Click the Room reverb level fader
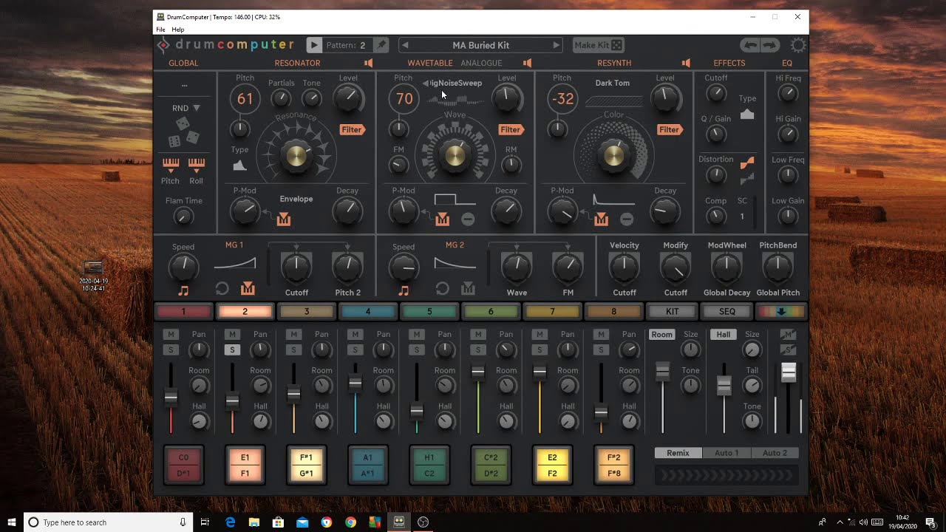The image size is (946, 532). point(662,372)
